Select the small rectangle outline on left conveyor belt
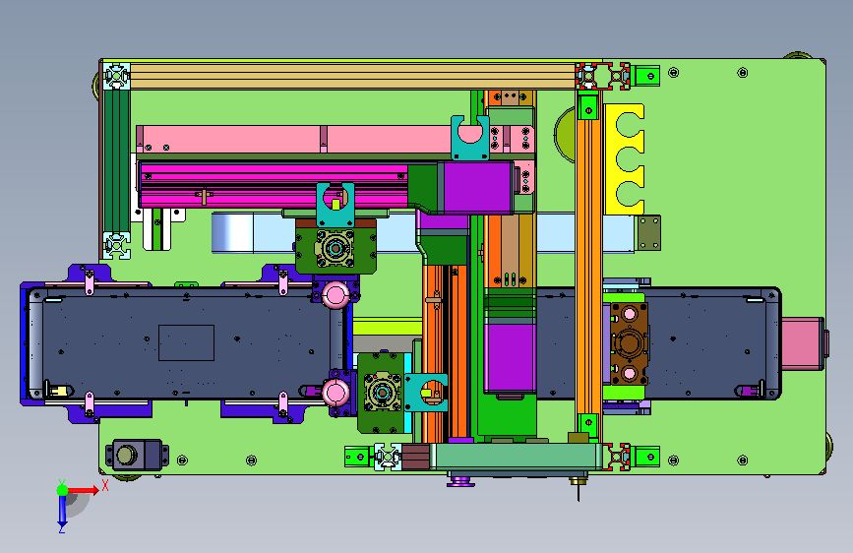This screenshot has width=853, height=553. click(186, 342)
